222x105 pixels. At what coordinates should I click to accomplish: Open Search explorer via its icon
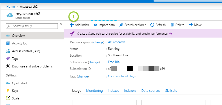[x=121, y=25]
